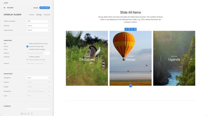Click the Cancel button
The width and height of the screenshot is (207, 116).
36,8
